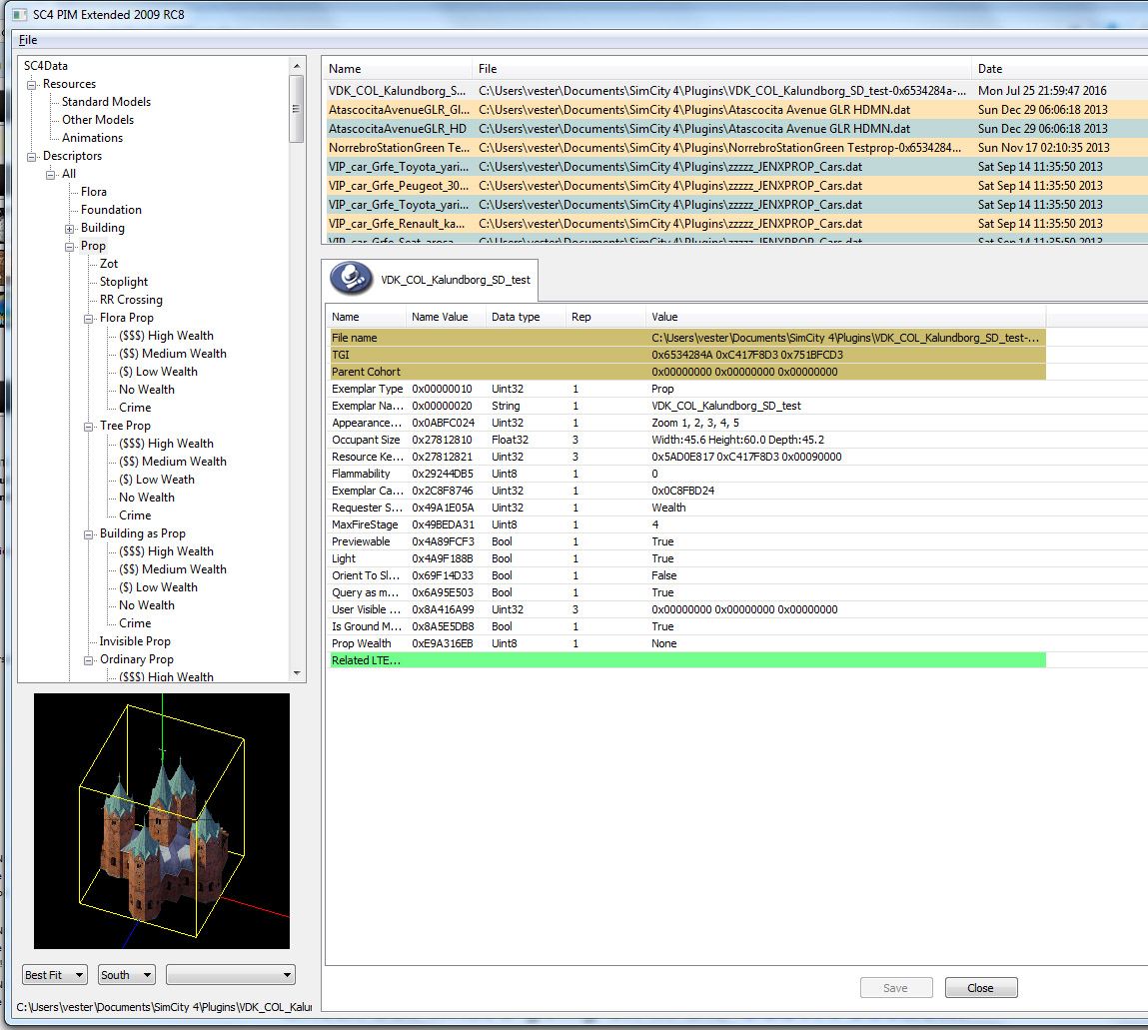1148x1030 pixels.
Task: Select Stoplight under Prop
Action: click(124, 282)
